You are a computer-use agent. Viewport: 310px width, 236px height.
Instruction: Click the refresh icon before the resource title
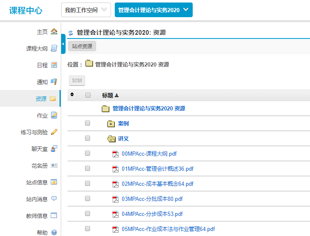(70, 33)
